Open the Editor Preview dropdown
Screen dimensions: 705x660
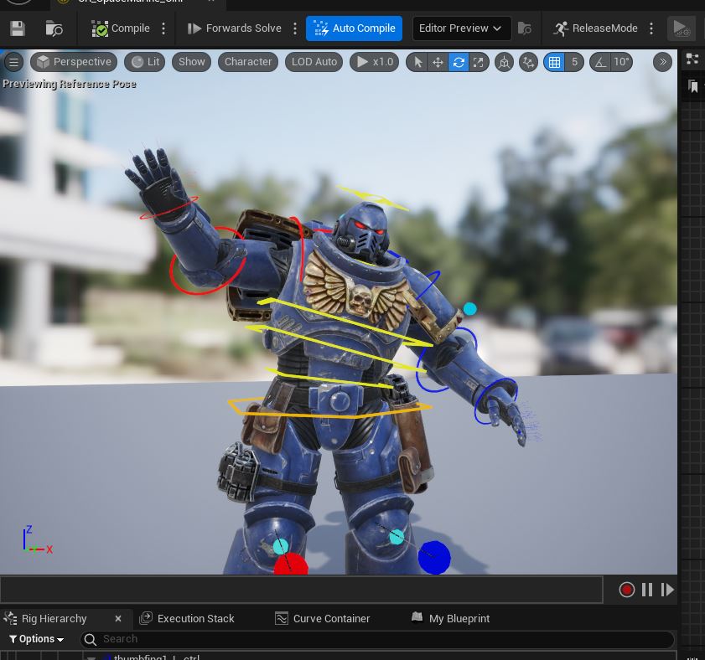[x=461, y=28]
